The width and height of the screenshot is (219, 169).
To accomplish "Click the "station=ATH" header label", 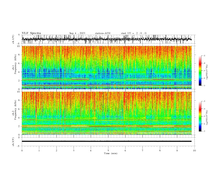I will pos(103,33).
